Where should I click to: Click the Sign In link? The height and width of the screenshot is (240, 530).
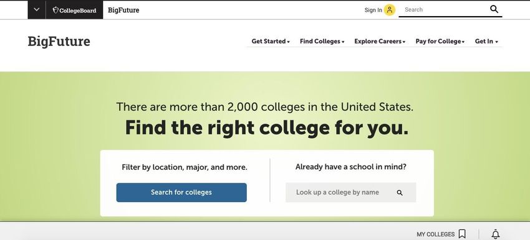pos(373,10)
